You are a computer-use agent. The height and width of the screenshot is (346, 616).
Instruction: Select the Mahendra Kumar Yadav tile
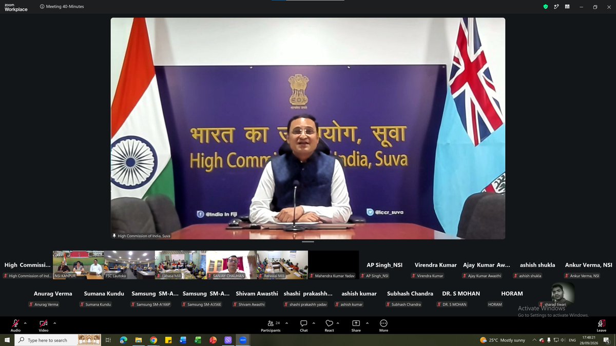point(333,264)
